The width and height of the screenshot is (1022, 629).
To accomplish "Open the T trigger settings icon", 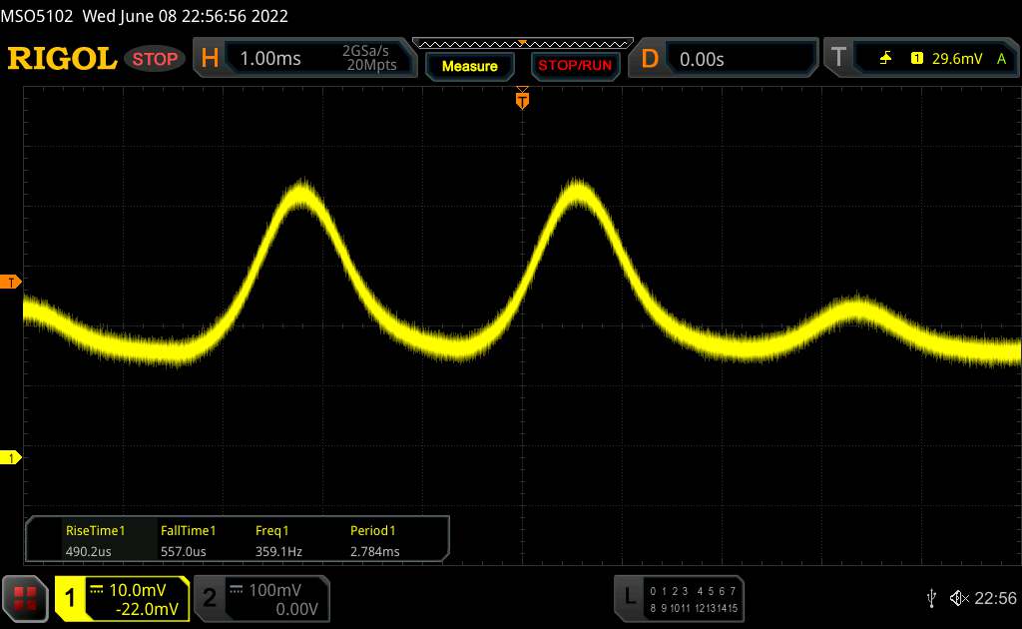I will (836, 59).
